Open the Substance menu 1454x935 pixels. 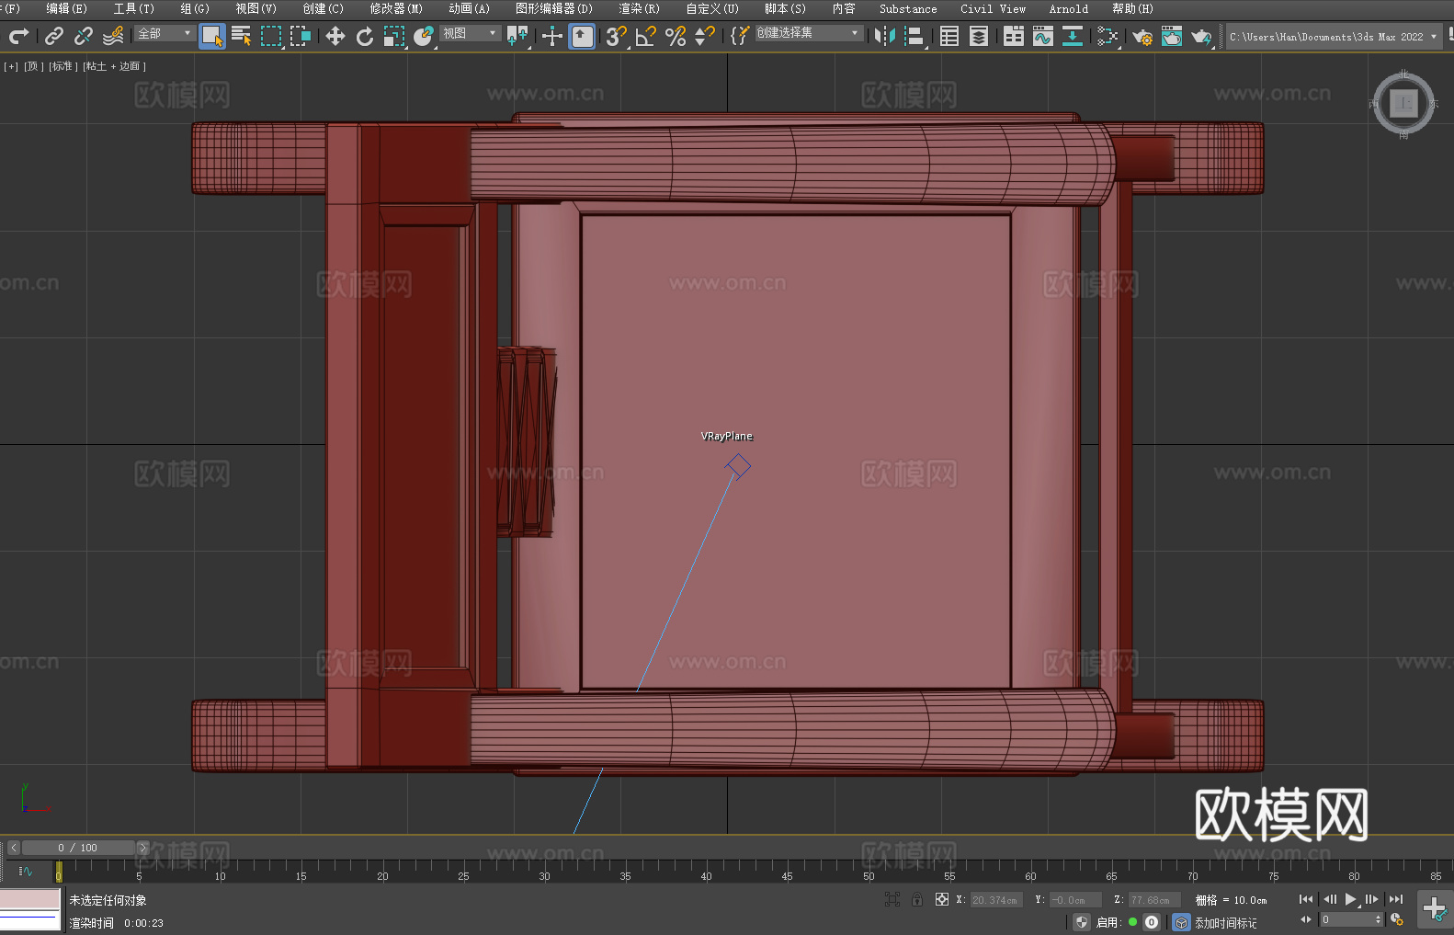pos(908,8)
